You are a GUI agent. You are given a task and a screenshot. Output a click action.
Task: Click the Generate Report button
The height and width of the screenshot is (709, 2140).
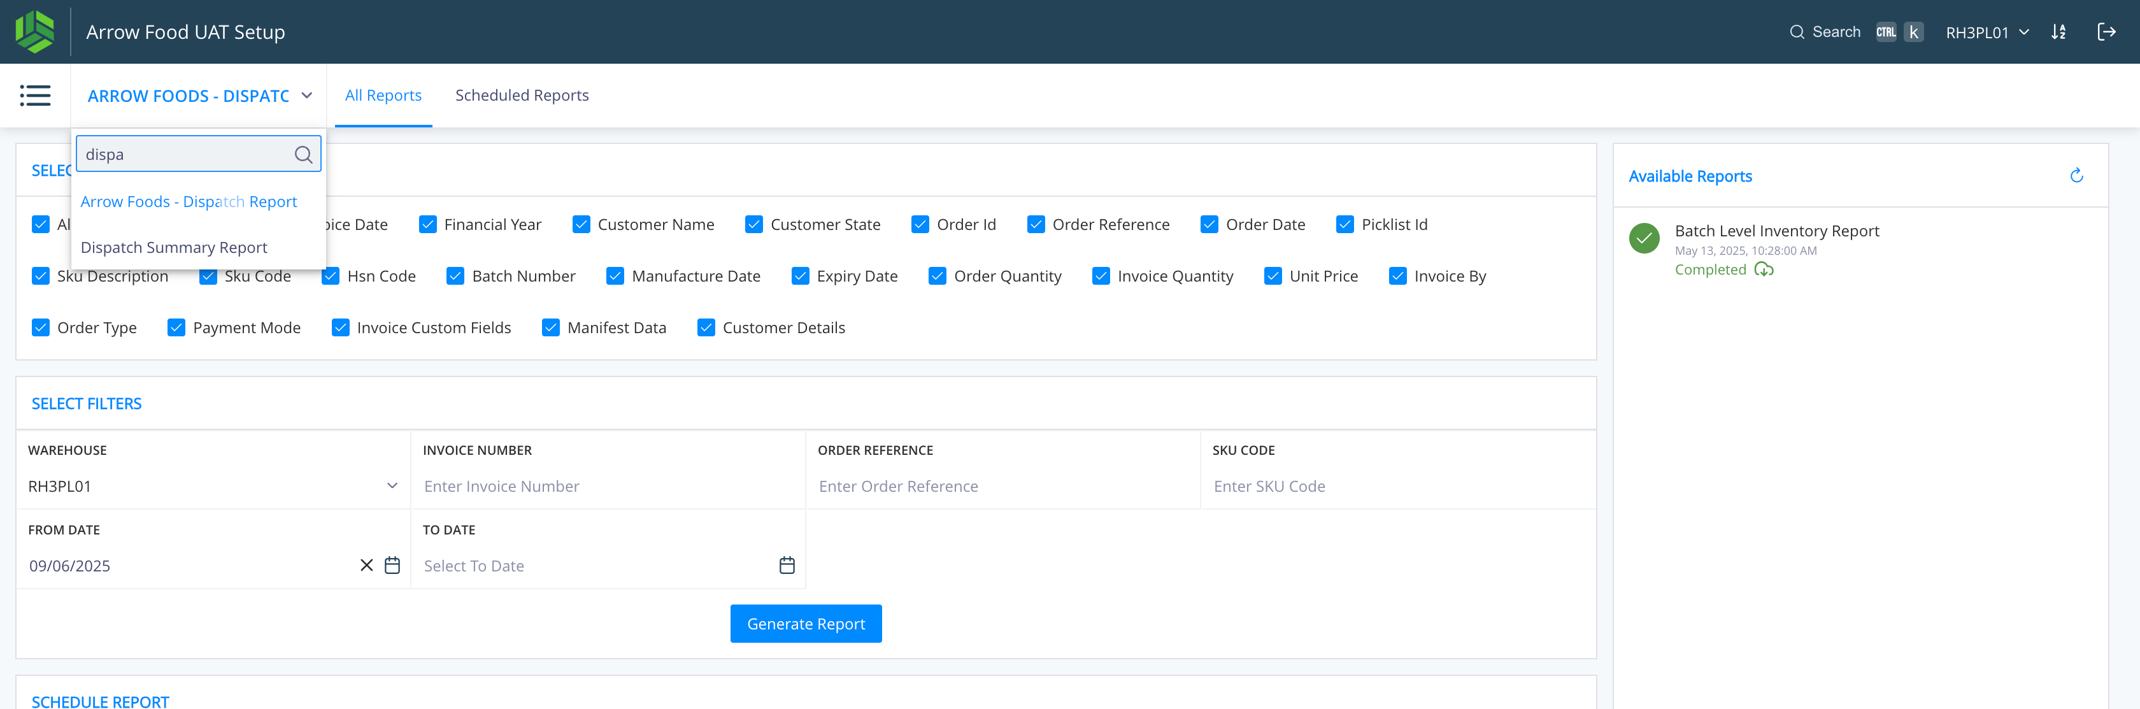(x=806, y=624)
